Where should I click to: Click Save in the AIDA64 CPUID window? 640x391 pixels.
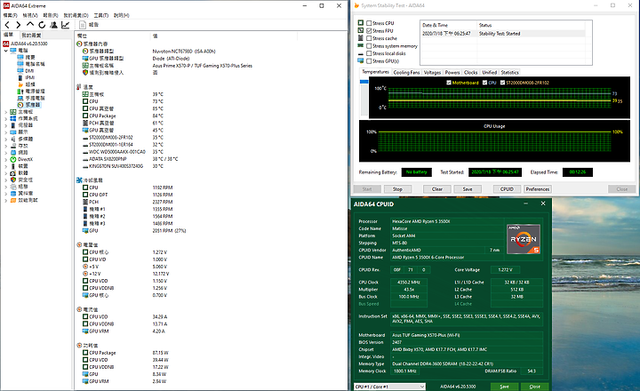505,387
